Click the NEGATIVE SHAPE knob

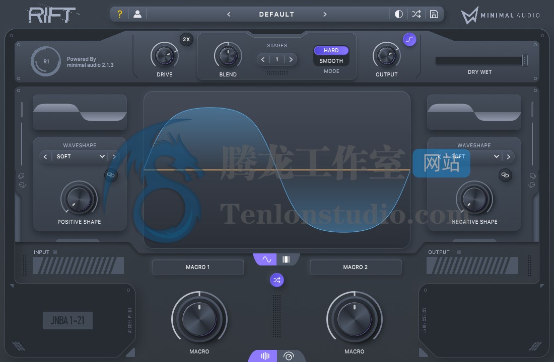coord(474,199)
